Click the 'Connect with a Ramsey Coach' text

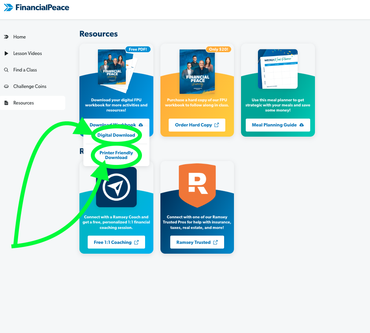(x=116, y=222)
